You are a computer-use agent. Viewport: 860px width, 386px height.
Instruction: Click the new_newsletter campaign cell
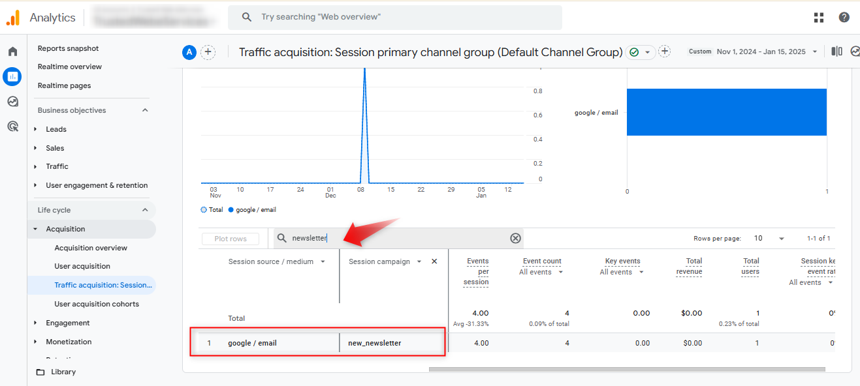coord(375,343)
